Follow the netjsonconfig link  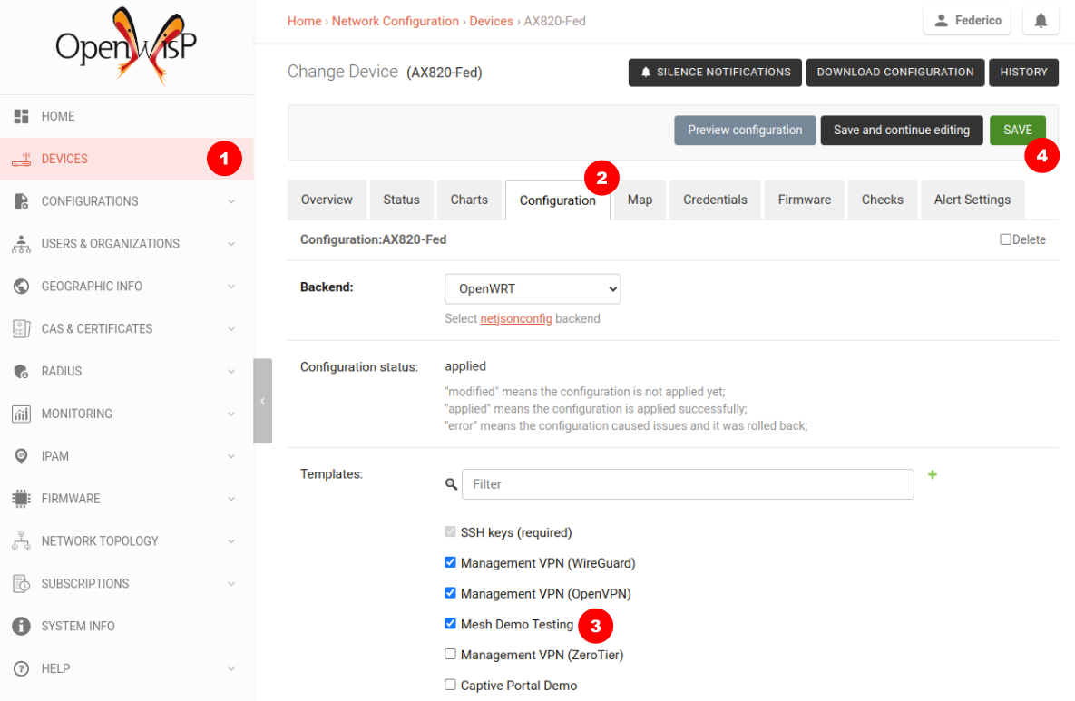tap(516, 318)
